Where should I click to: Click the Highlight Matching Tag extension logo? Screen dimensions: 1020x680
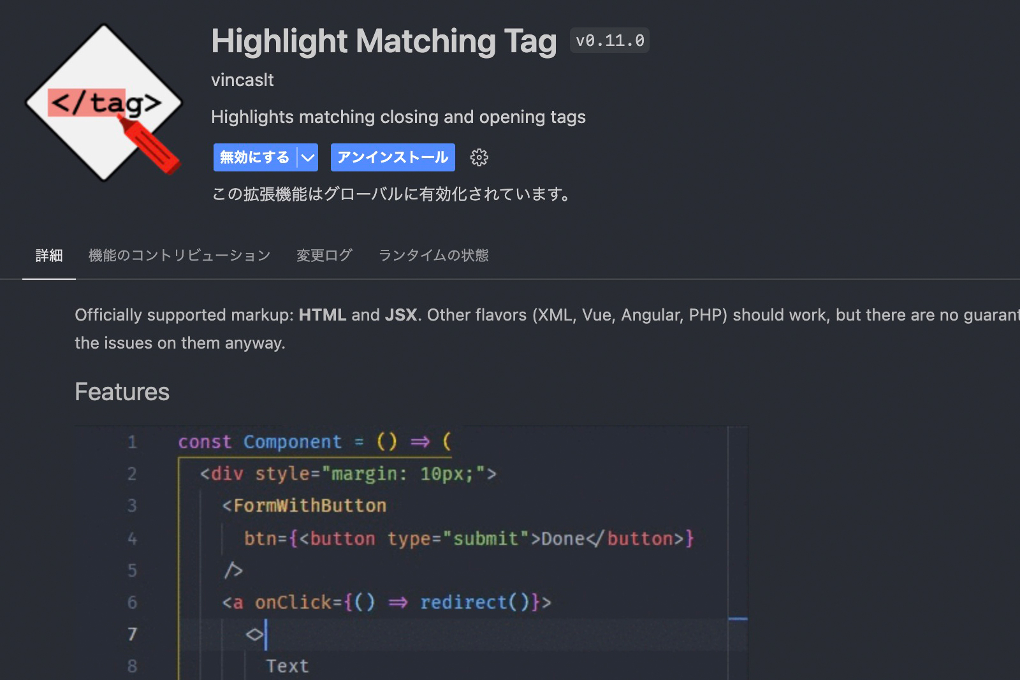(103, 103)
